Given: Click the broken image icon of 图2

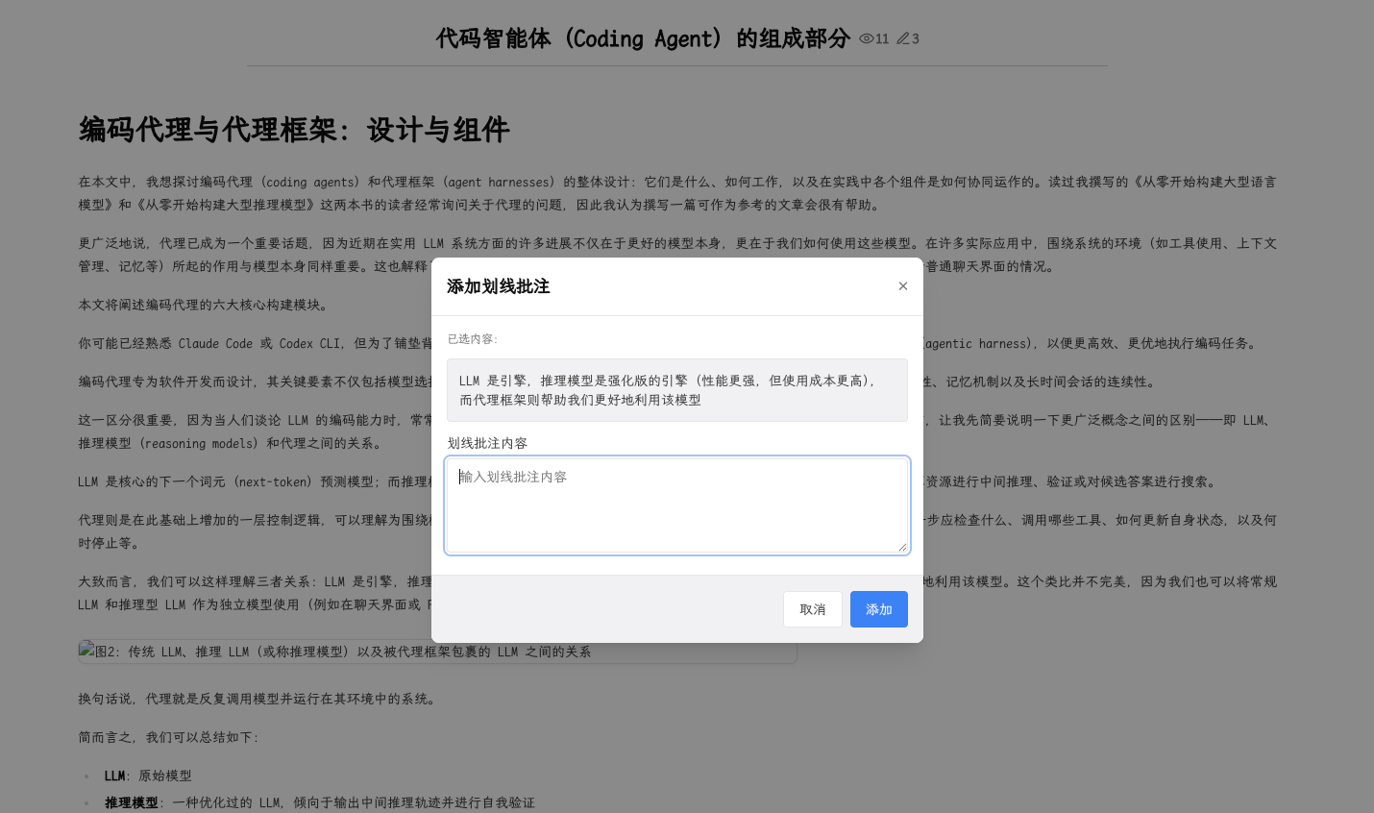Looking at the screenshot, I should [x=86, y=651].
